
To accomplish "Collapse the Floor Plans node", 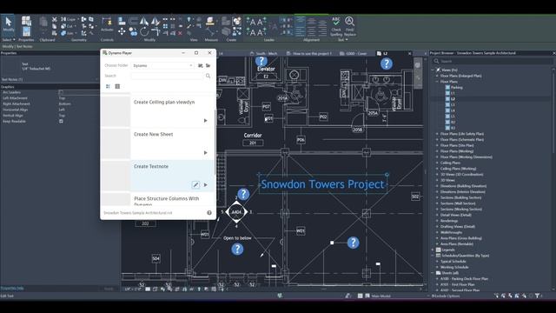I will 437,82.
